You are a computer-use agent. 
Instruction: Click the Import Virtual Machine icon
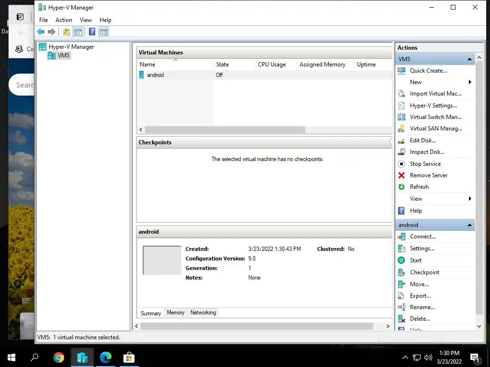click(401, 94)
